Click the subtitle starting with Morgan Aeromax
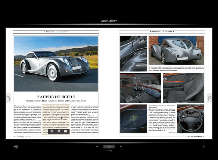 [56, 101]
